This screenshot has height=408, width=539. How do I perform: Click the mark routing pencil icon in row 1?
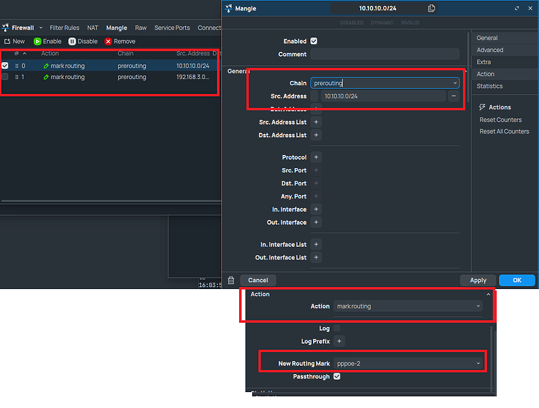tap(46, 77)
